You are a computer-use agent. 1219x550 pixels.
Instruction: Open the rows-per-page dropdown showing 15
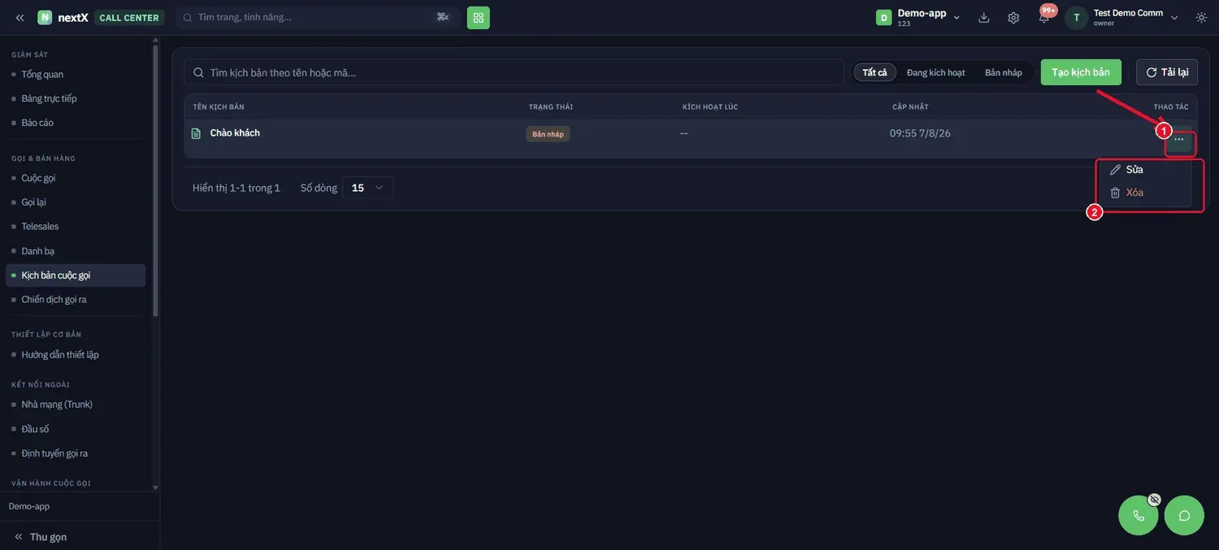pos(367,188)
